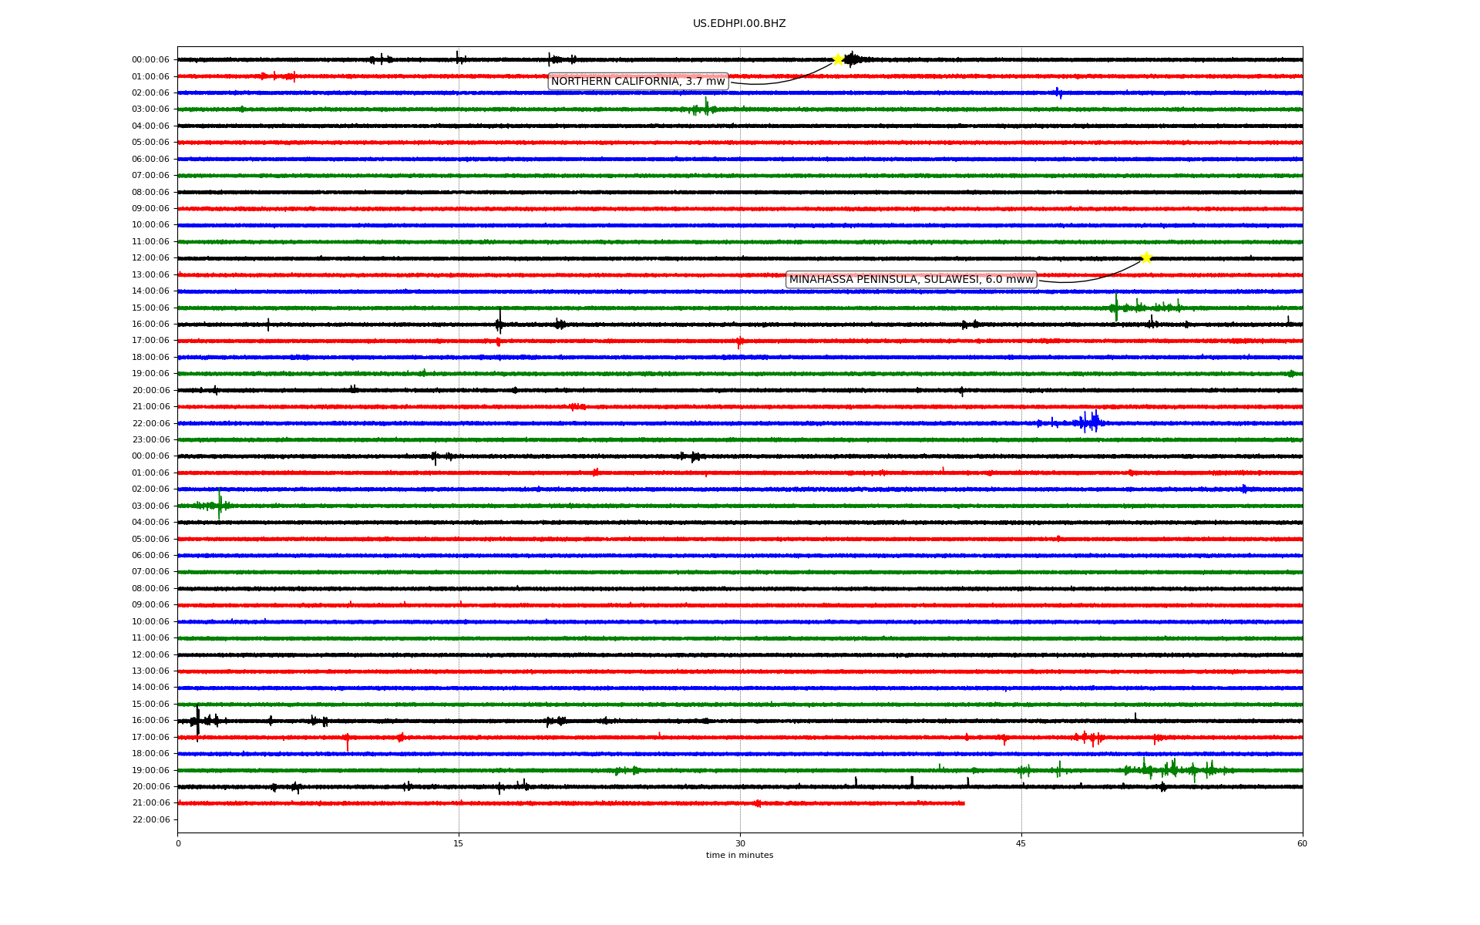Click the plot title US.EDHPI.00.BHZ
Image resolution: width=1480 pixels, height=925 pixels.
coord(739,24)
